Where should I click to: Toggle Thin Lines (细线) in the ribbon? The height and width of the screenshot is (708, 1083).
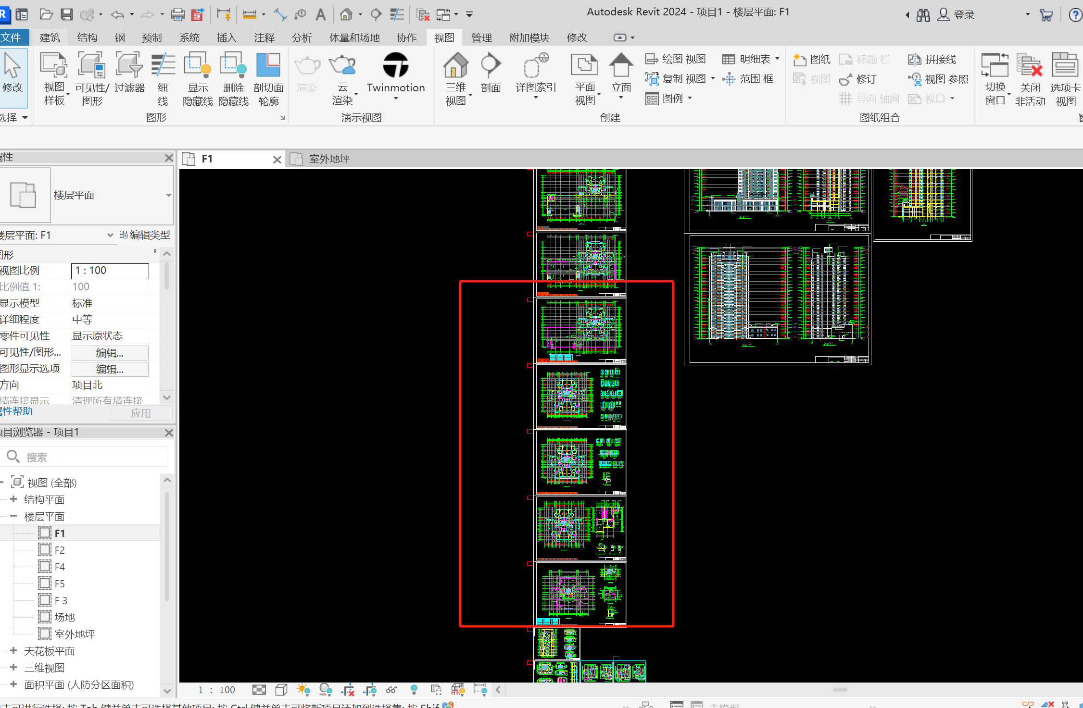point(163,80)
